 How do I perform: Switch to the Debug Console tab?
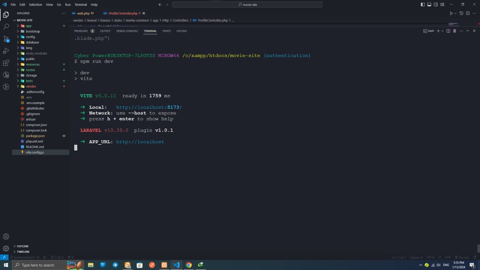click(127, 31)
